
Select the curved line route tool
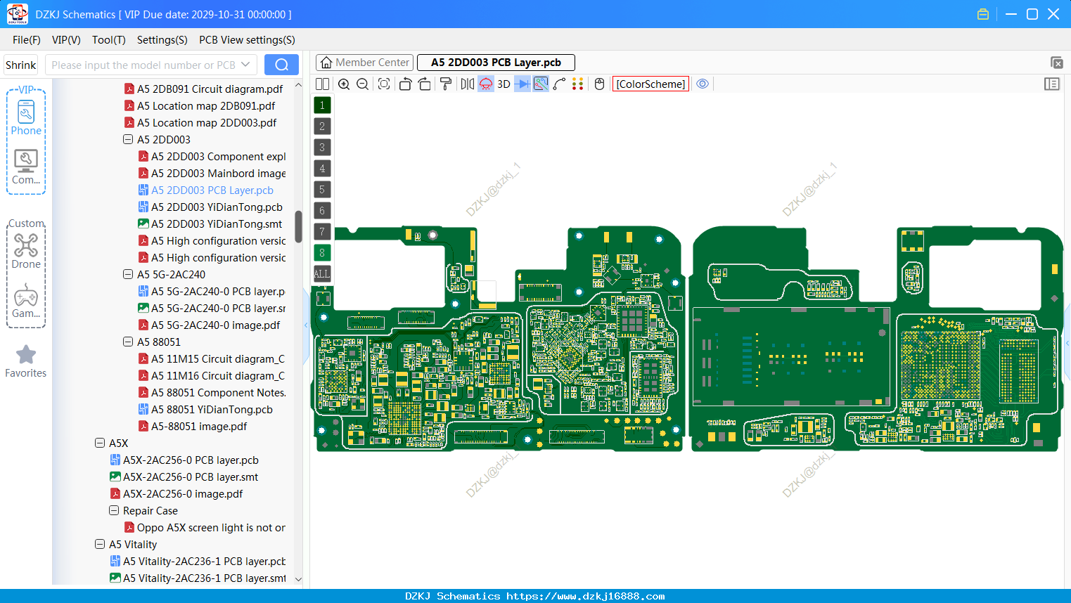click(x=560, y=84)
